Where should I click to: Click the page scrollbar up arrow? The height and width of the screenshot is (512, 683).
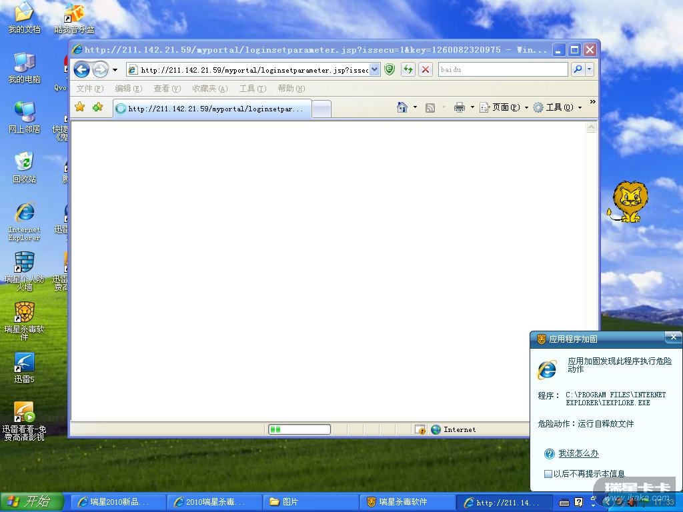(591, 127)
